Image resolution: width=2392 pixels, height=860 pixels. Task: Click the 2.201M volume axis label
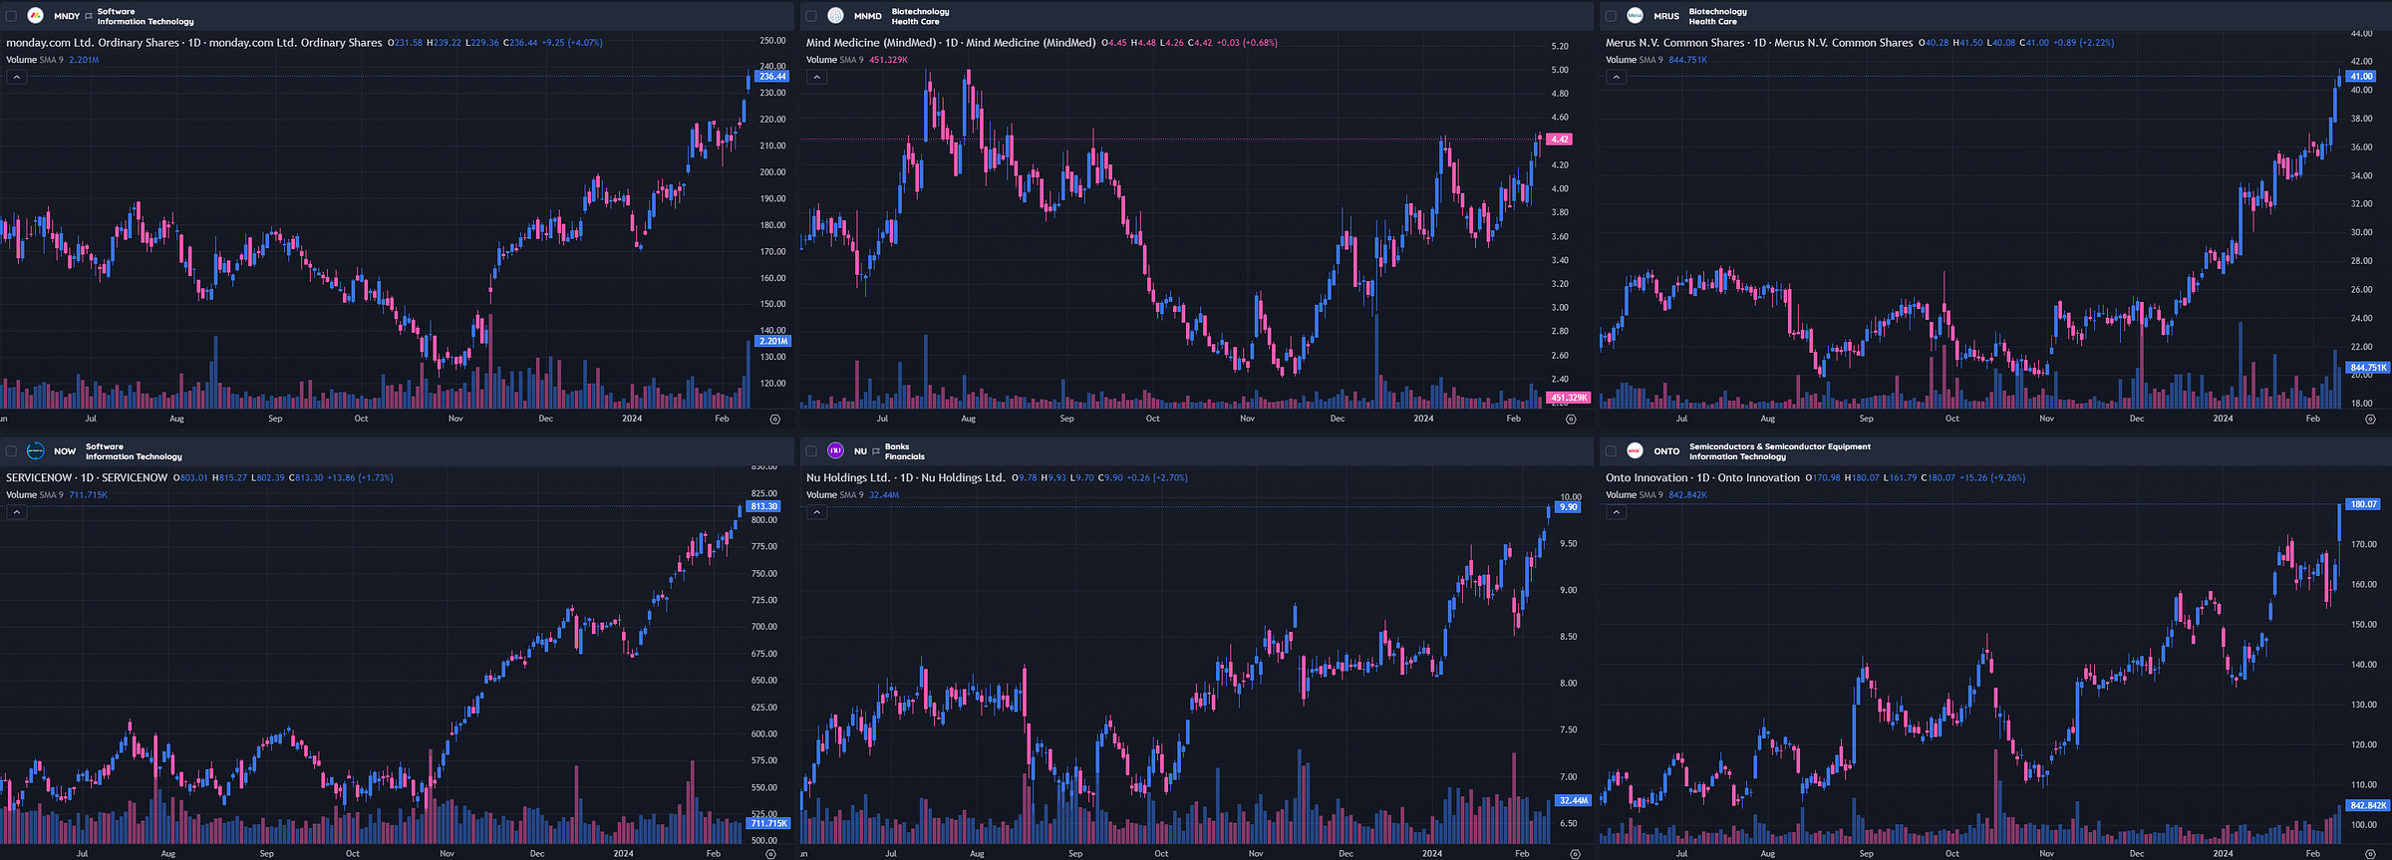coord(772,341)
